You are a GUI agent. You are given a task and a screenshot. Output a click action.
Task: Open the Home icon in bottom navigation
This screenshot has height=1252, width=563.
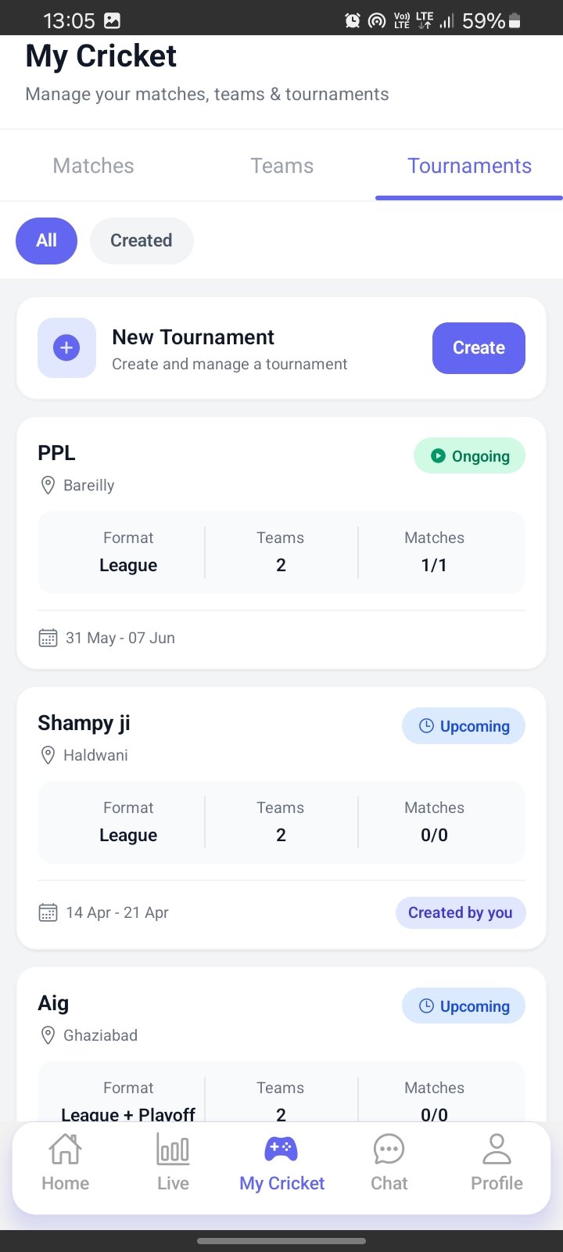[x=65, y=1149]
